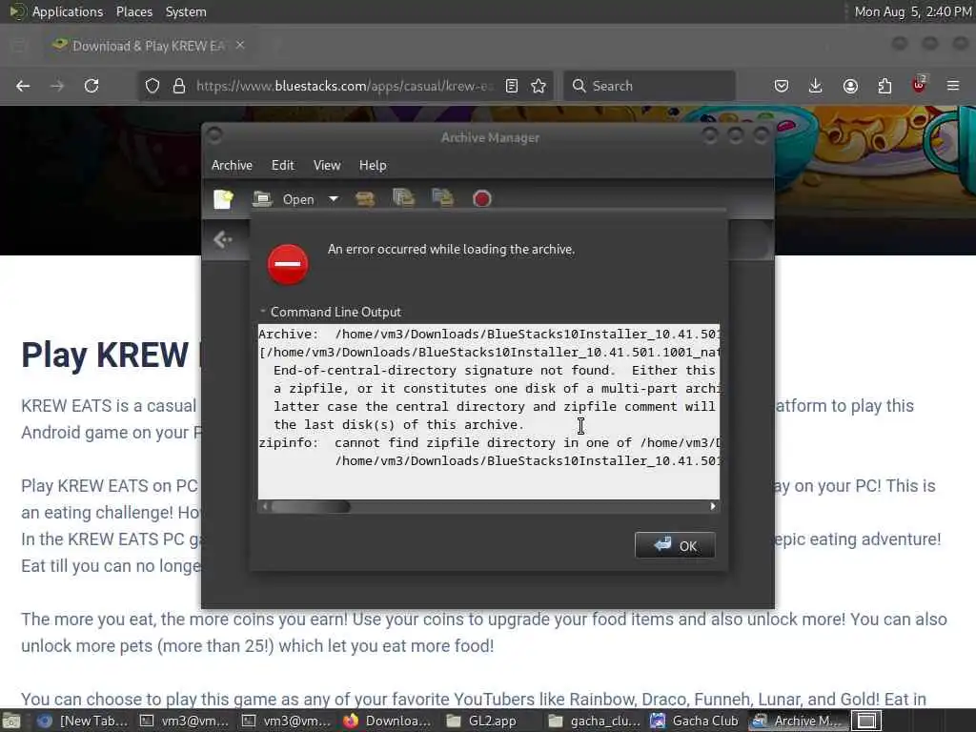Toggle reader view icon in address bar
Viewport: 976px width, 732px height.
pyautogui.click(x=512, y=86)
